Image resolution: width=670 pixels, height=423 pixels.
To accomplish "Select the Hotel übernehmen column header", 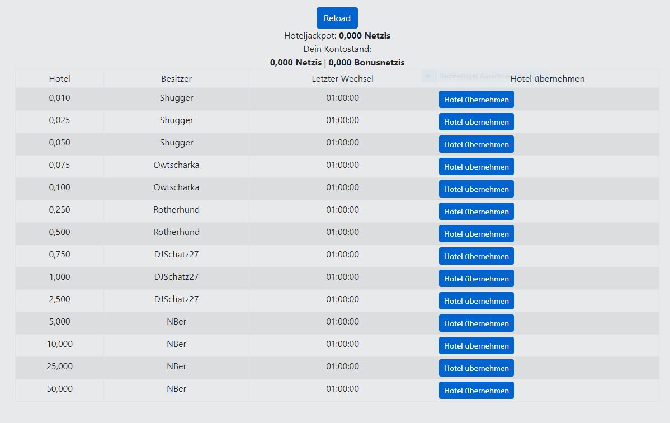I will (548, 79).
